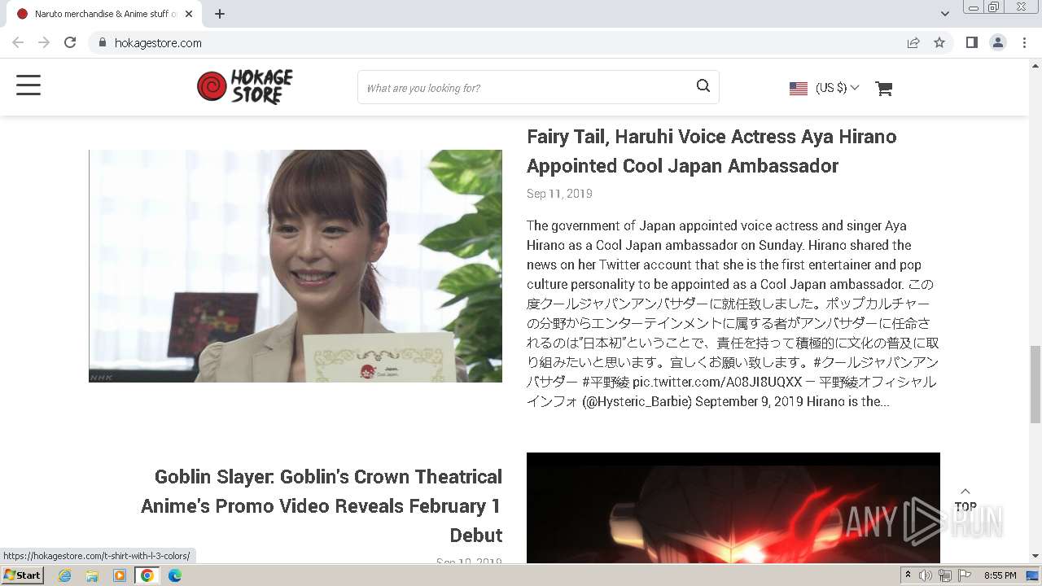This screenshot has width=1042, height=586.
Task: Open the Goblin Slayer promo article title
Action: click(322, 505)
